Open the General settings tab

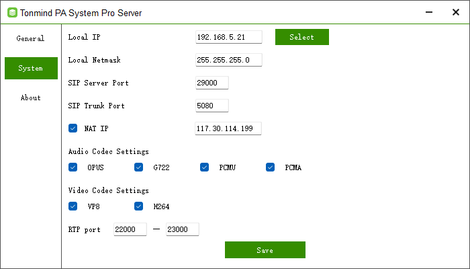(x=30, y=38)
